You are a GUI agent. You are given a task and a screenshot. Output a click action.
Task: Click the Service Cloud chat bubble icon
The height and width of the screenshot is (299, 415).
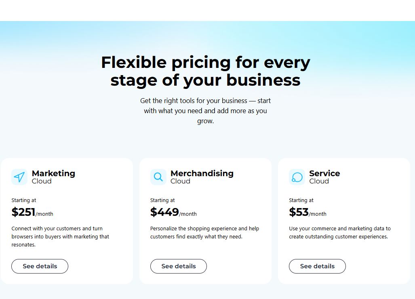[x=297, y=177]
